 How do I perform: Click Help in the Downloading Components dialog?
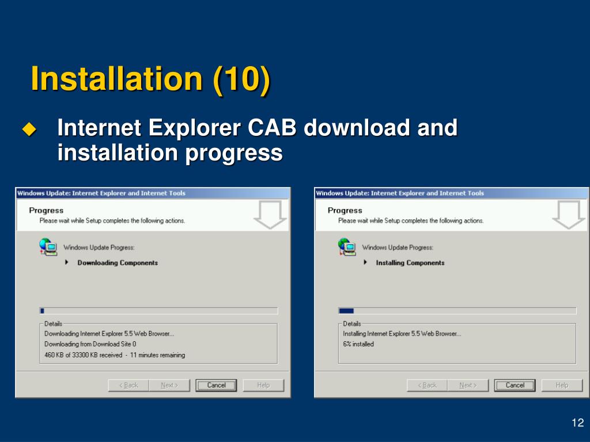click(263, 385)
